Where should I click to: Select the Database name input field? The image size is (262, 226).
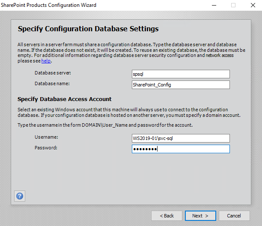tap(181, 85)
